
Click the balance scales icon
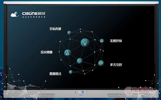[80, 61]
